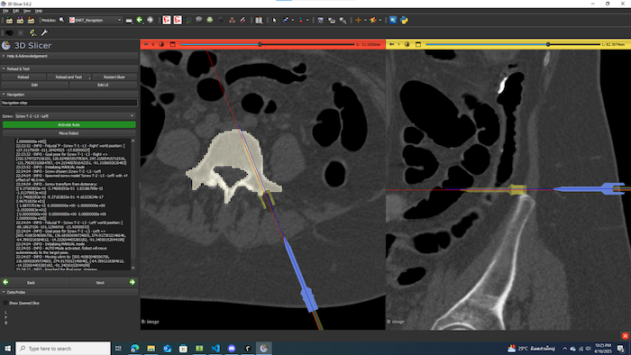
Task: Open the module history list icon
Action: click(x=129, y=20)
